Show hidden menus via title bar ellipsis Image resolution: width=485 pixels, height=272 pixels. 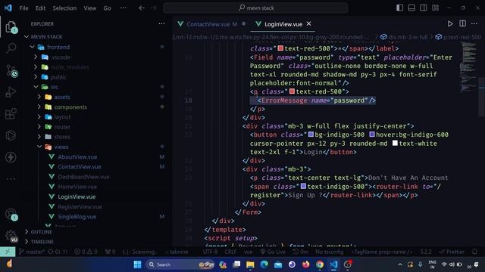point(123,8)
